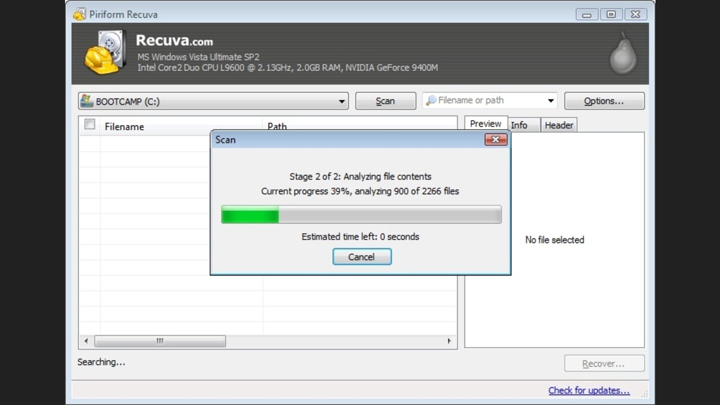
Task: Maximize the Piriform Recuva window
Action: pyautogui.click(x=611, y=14)
